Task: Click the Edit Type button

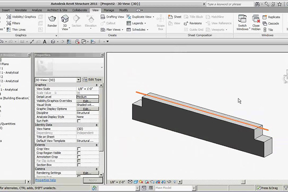Action: coord(92,80)
